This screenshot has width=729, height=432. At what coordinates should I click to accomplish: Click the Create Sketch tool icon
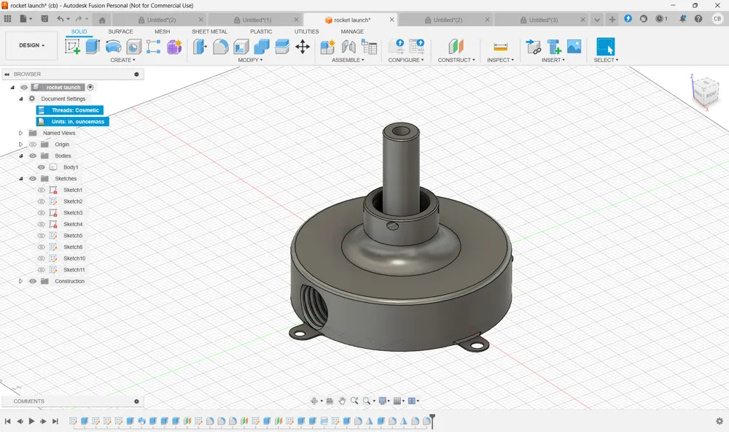pos(72,47)
